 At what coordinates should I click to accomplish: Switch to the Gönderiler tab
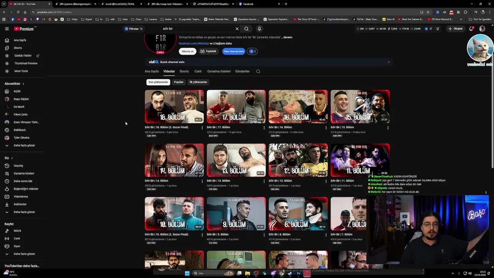pyautogui.click(x=242, y=71)
